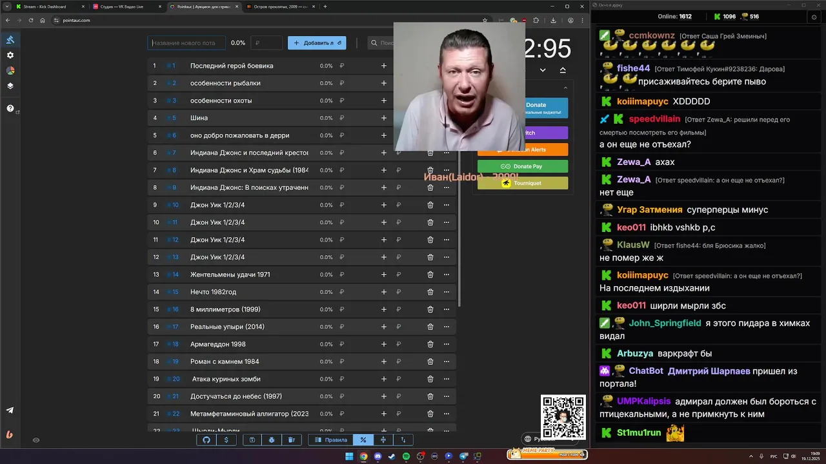Open more options for Нечто 1982год row

pyautogui.click(x=446, y=292)
